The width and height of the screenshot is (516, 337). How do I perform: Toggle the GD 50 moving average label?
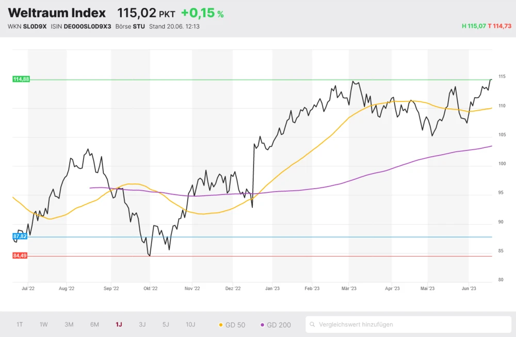pyautogui.click(x=234, y=325)
